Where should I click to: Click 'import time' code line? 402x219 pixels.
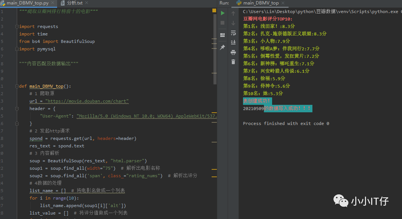coord(33,34)
